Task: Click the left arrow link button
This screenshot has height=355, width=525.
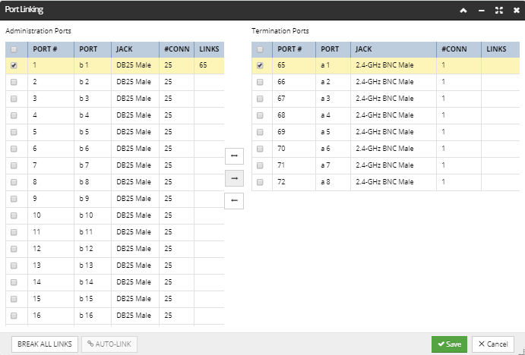Action: (x=234, y=200)
